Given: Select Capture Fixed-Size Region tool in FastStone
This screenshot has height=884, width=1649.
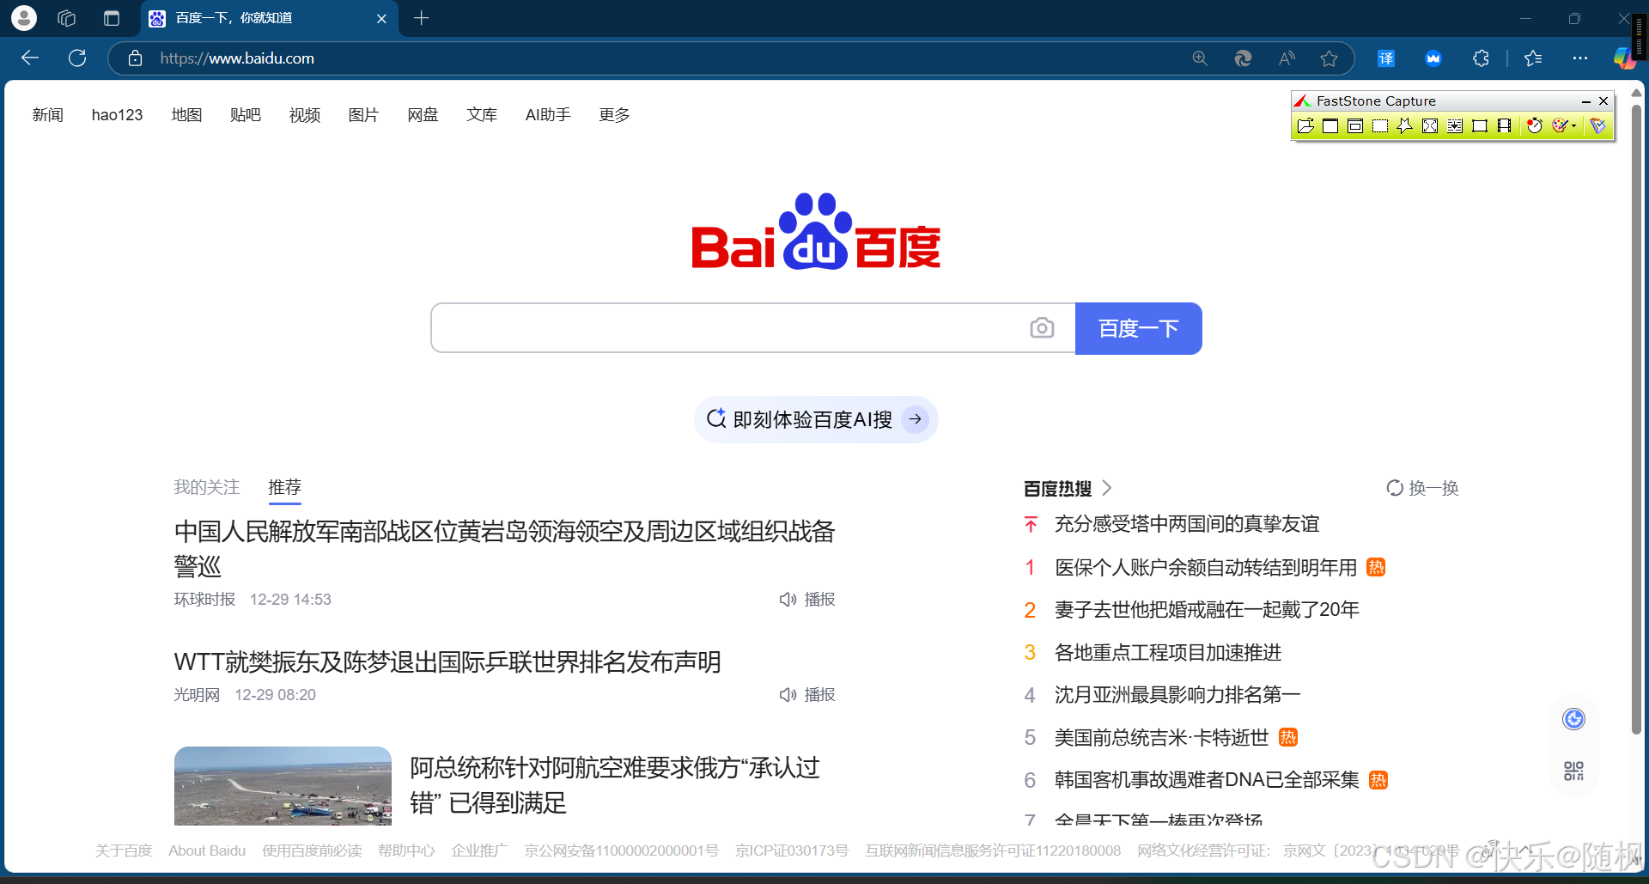Looking at the screenshot, I should (x=1480, y=126).
